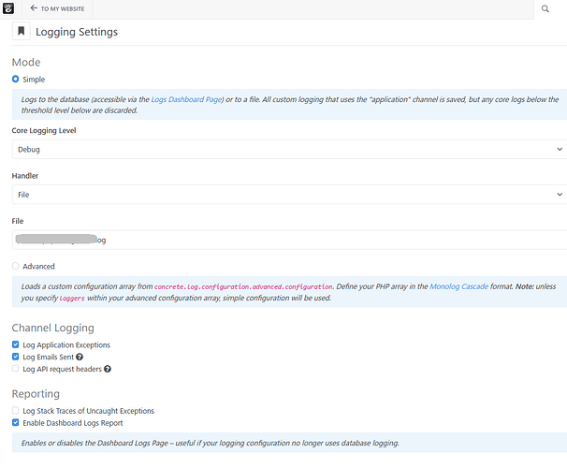Enable Log Stack Traces of Uncaught Exceptions

tap(16, 411)
